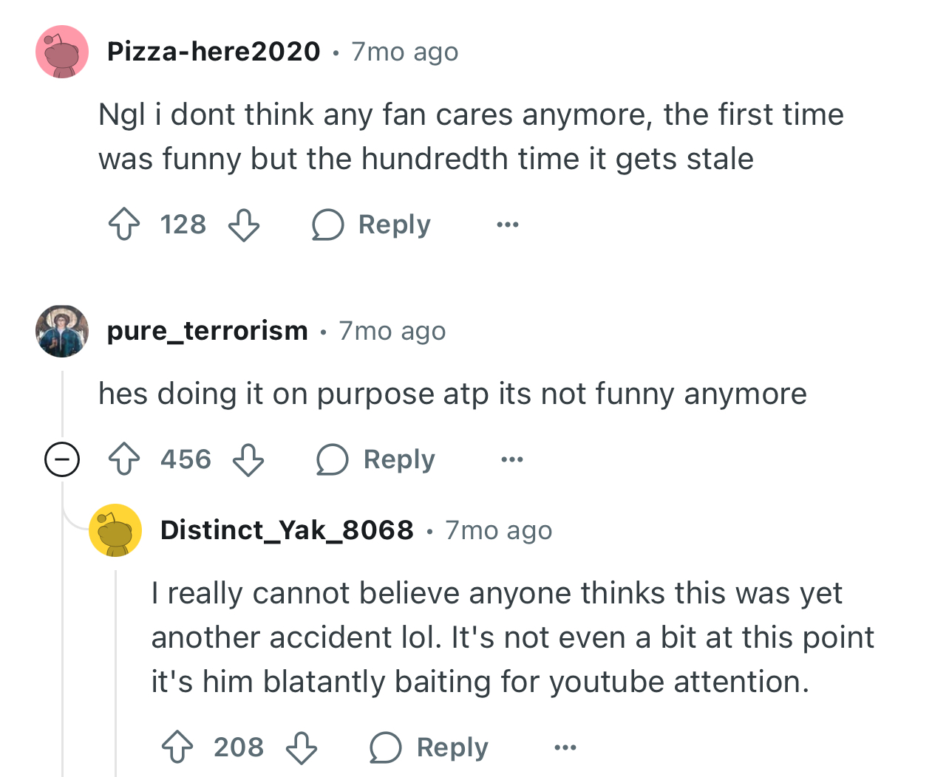Open more options for Distinct_Yak_8068's comment
The image size is (949, 777).
(x=565, y=747)
